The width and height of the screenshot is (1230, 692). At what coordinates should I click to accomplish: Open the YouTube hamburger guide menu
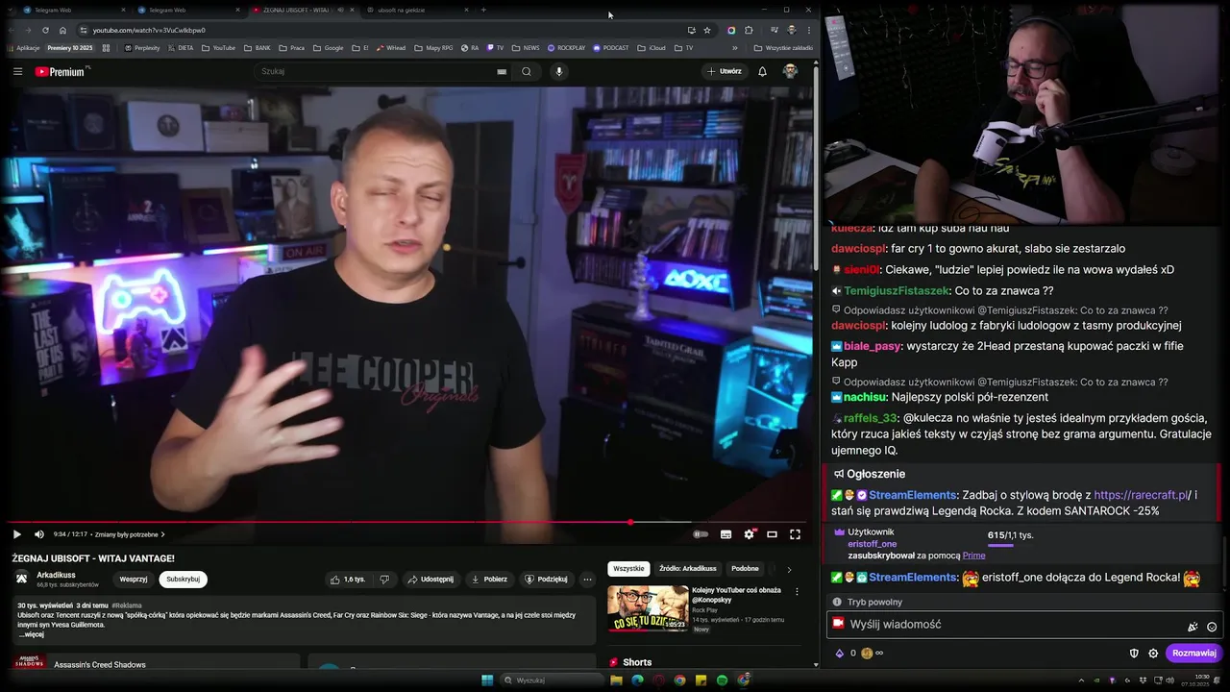[x=17, y=71]
